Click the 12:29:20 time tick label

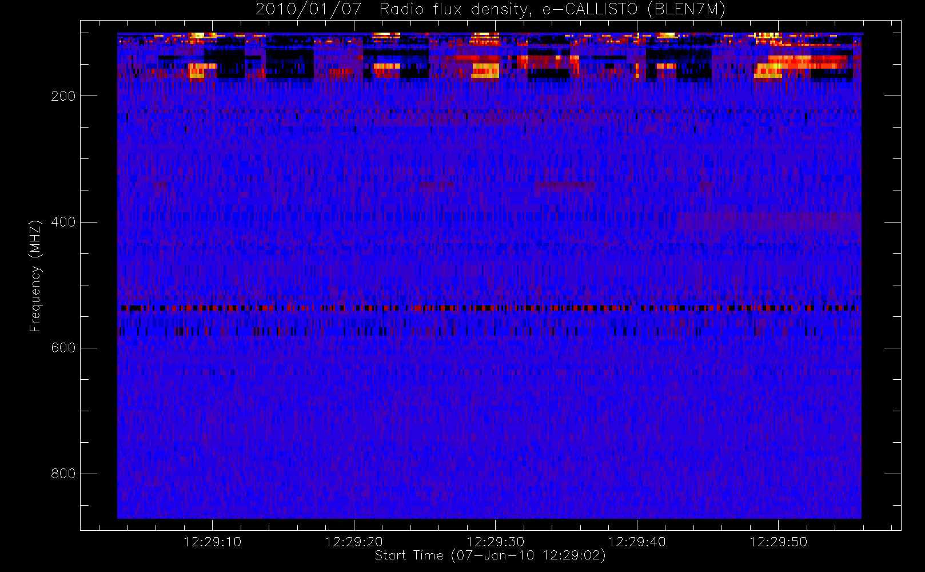click(x=354, y=542)
